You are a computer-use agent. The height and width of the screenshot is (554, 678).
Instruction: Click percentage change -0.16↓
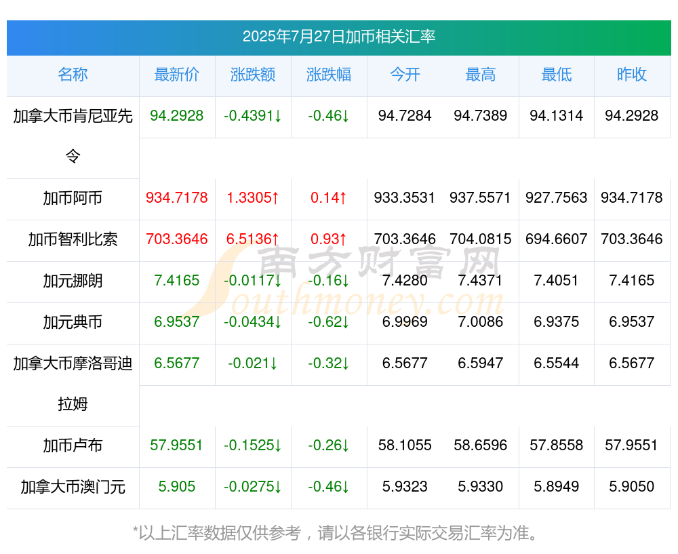click(329, 281)
